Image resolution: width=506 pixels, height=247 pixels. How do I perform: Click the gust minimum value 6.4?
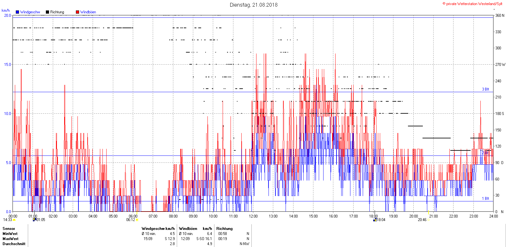[x=210, y=234]
